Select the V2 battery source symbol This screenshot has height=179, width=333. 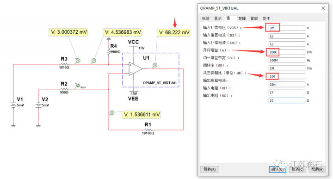point(38,105)
